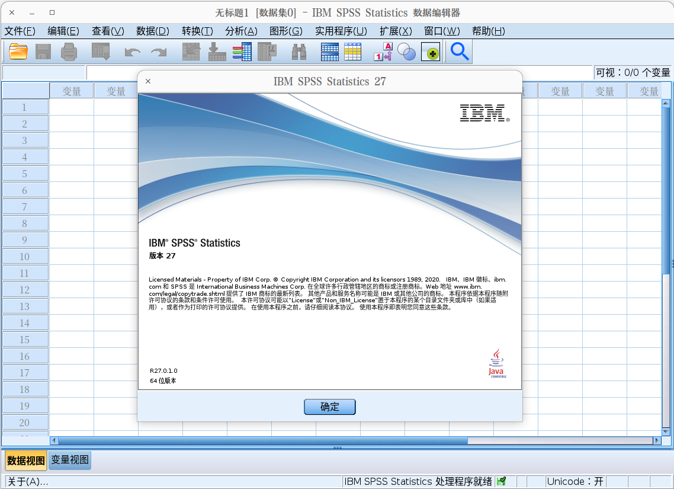Open the 窗口(W) menu
Viewport: 674px width, 489px height.
[x=442, y=31]
